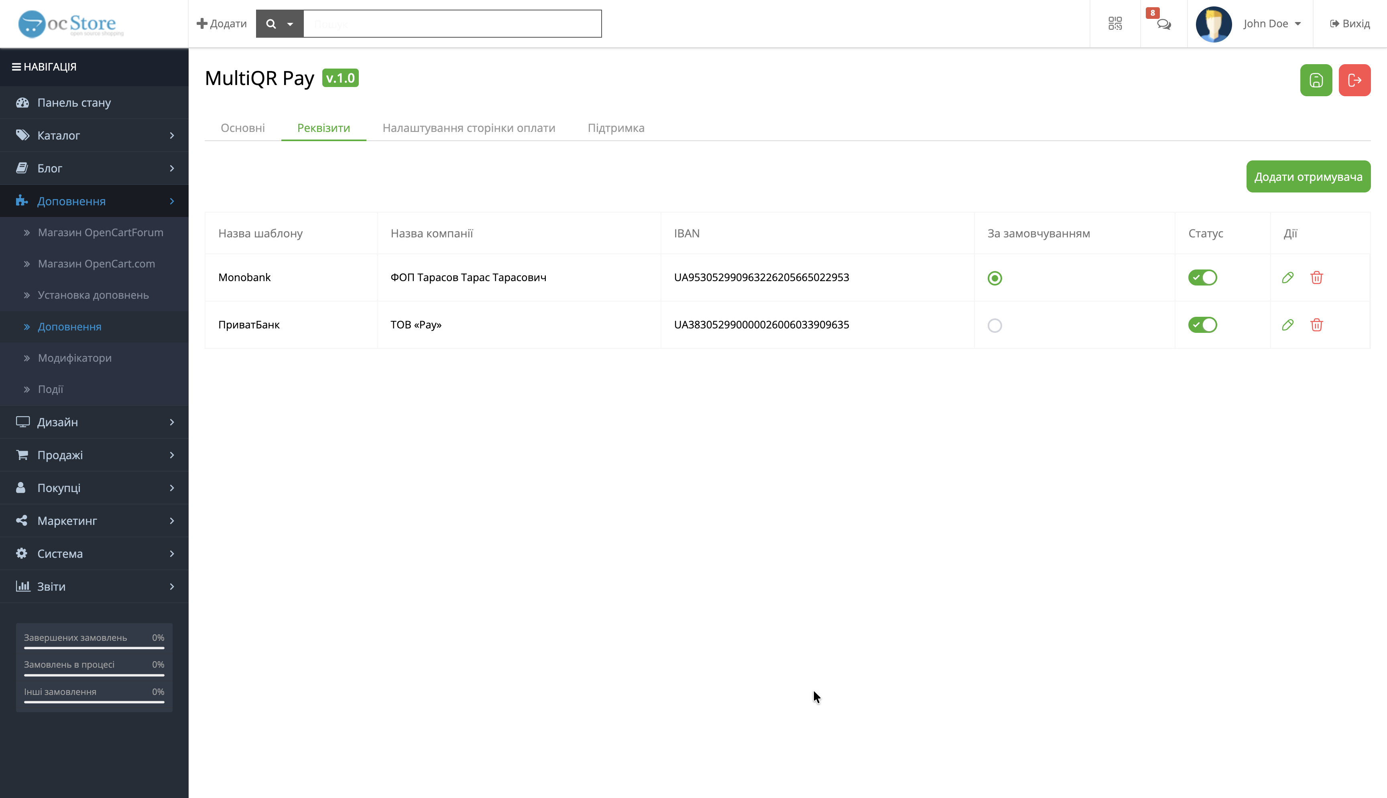
Task: Switch to the Основні tab
Action: point(242,128)
